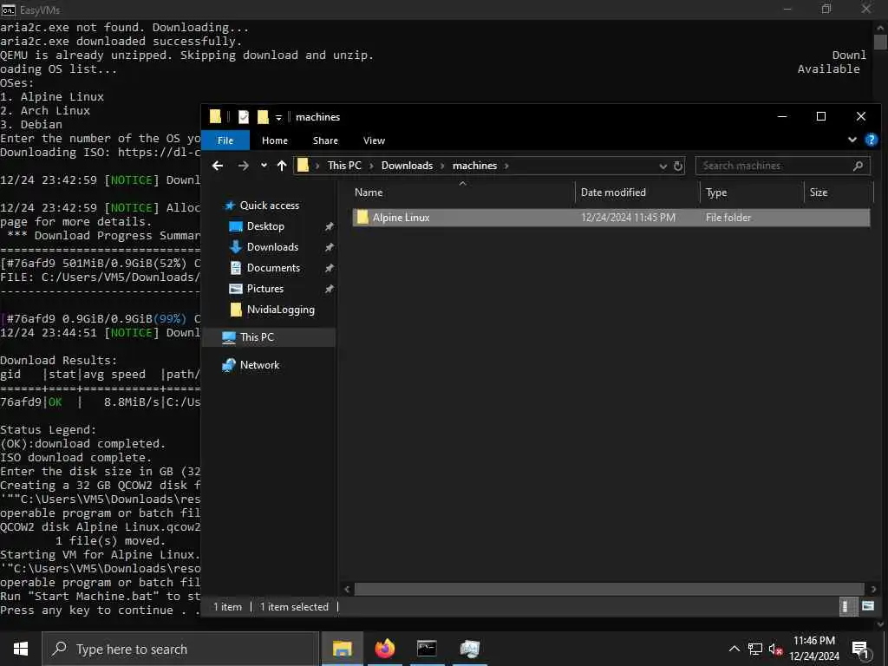
Task: Open Downloads in navigation pane
Action: [x=272, y=247]
